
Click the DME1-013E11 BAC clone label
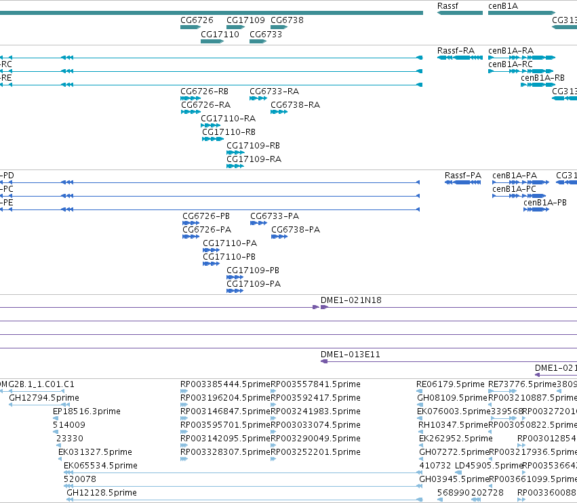pyautogui.click(x=351, y=355)
